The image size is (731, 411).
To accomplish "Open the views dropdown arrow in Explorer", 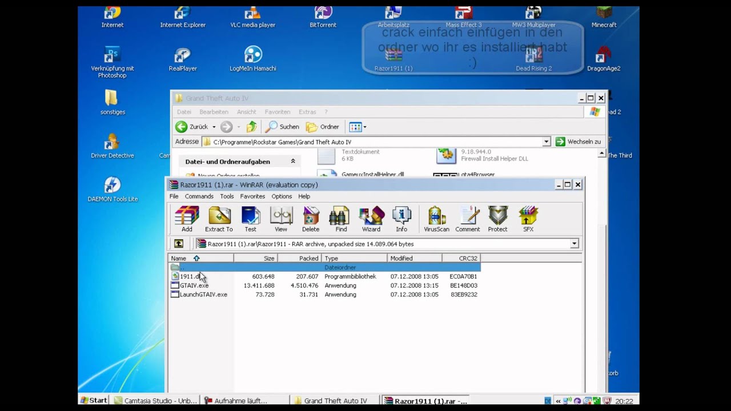I will click(x=365, y=127).
